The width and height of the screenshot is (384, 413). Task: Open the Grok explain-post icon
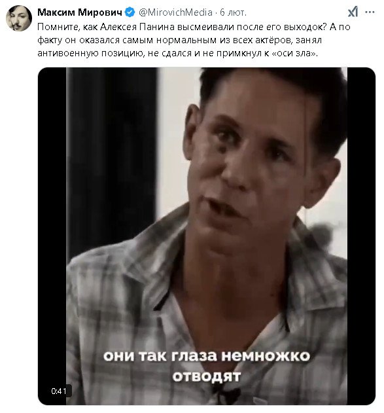353,12
